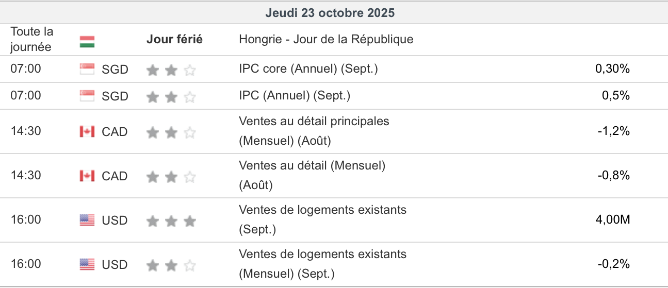The width and height of the screenshot is (668, 288).
Task: Click the Jeudi 23 octobre 2025 header
Action: 330,13
